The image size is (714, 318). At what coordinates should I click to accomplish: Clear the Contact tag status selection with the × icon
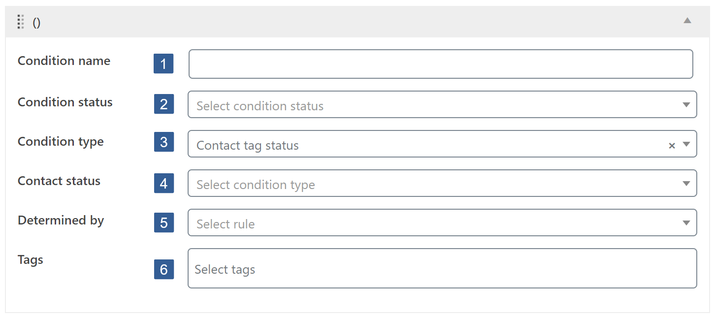[672, 145]
